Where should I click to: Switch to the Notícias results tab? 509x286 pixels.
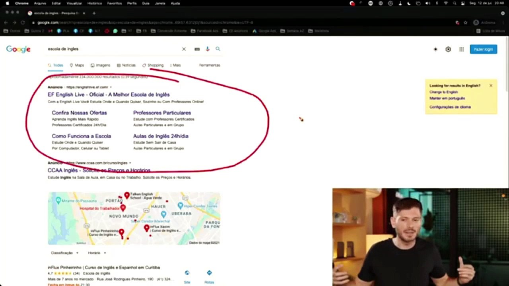[126, 65]
